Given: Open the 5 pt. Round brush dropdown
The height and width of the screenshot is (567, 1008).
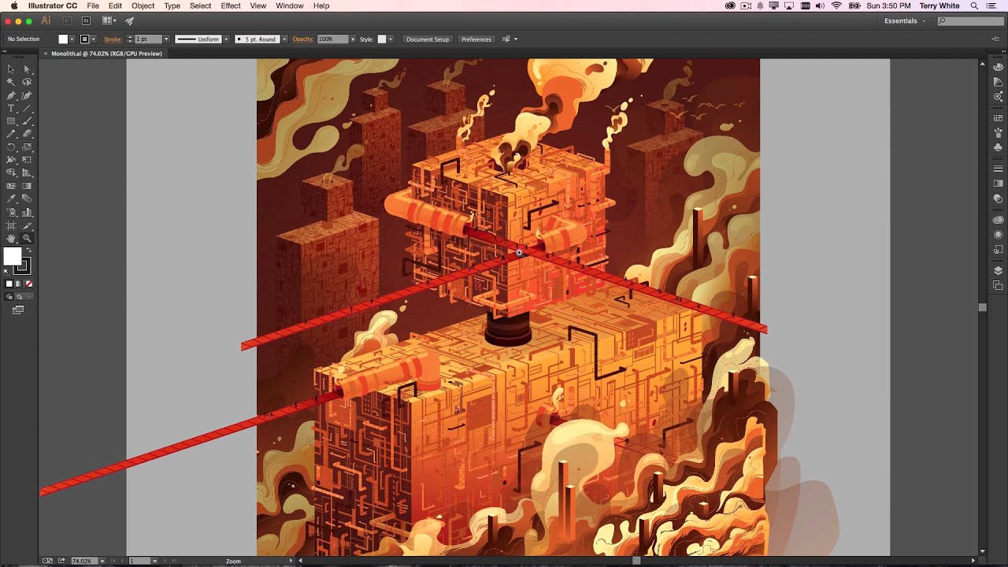Looking at the screenshot, I should pyautogui.click(x=283, y=39).
